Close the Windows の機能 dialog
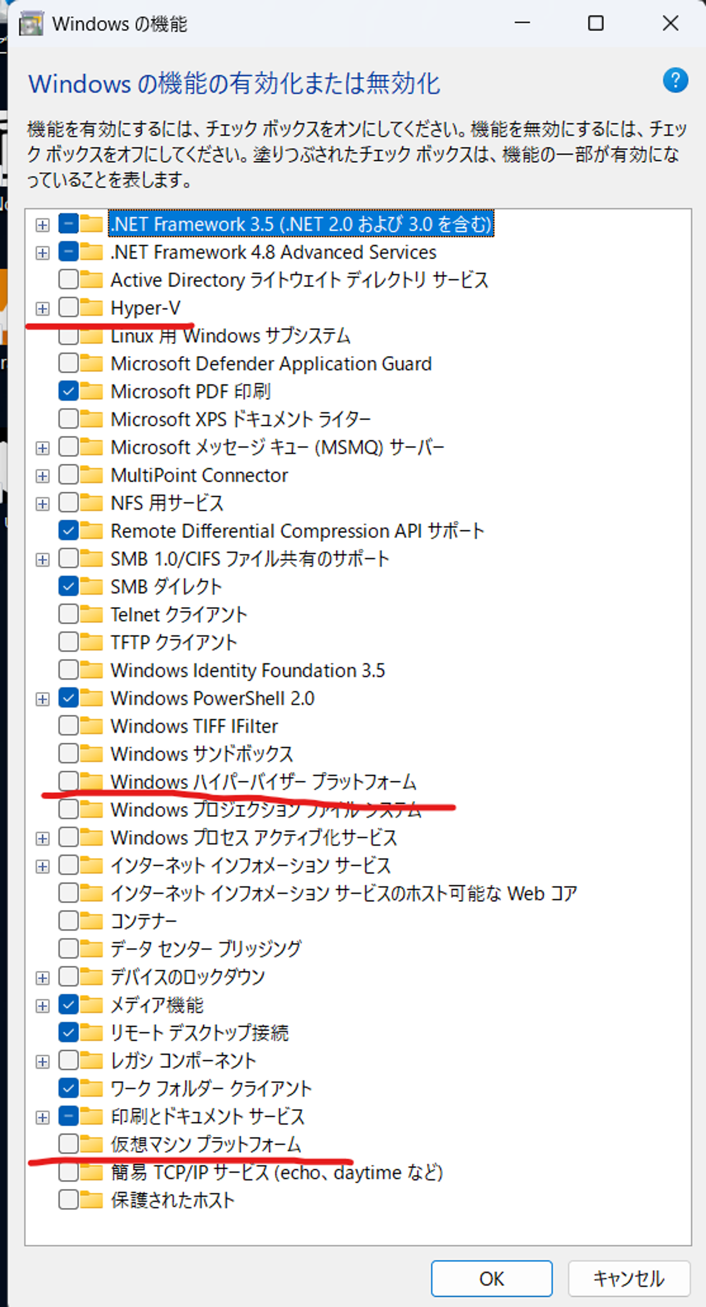The width and height of the screenshot is (706, 1307). tap(670, 23)
